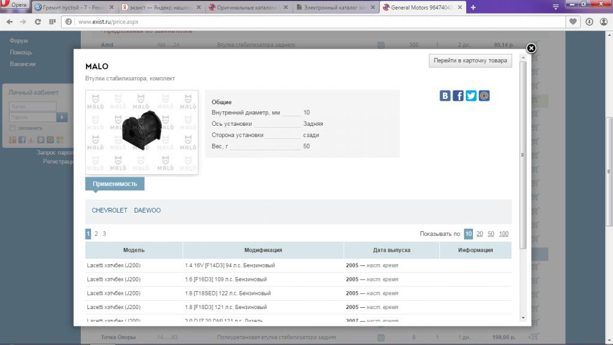Image resolution: width=613 pixels, height=345 pixels.
Task: Click the site info icon in address bar
Action: click(68, 22)
